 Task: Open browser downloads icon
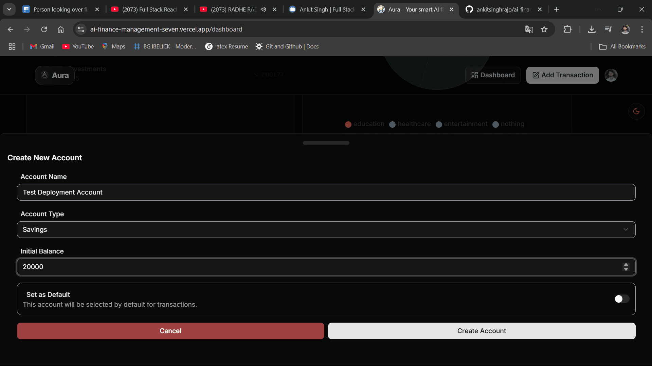[592, 29]
